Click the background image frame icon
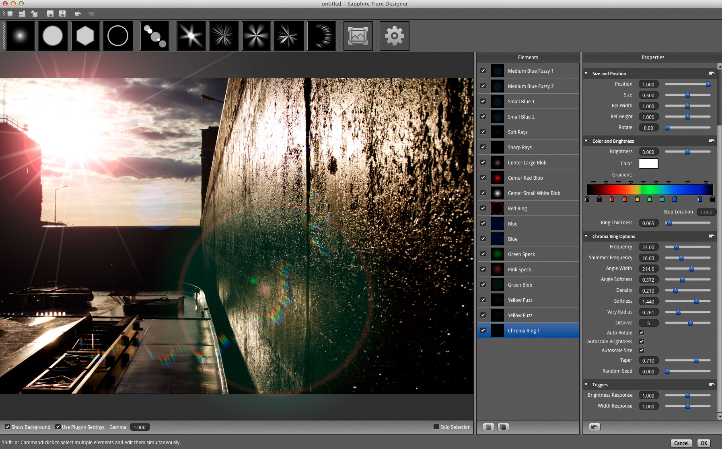This screenshot has height=449, width=722. pos(358,36)
